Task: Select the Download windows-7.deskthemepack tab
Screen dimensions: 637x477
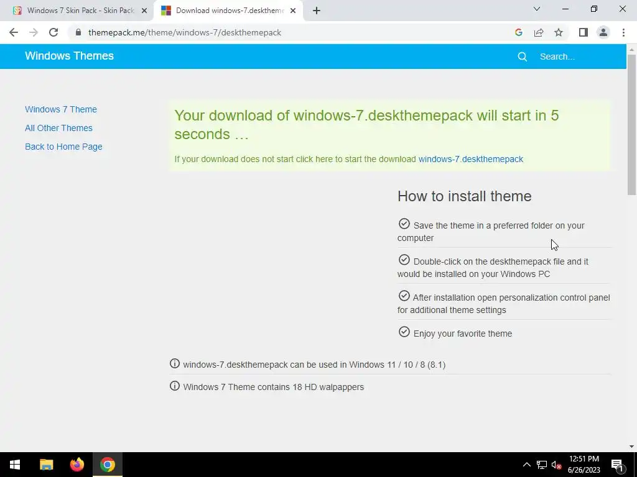Action: pos(228,11)
